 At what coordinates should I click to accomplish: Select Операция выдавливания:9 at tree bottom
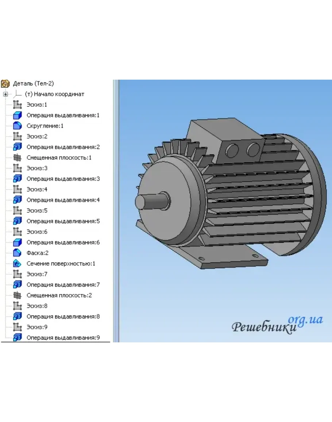click(x=63, y=338)
